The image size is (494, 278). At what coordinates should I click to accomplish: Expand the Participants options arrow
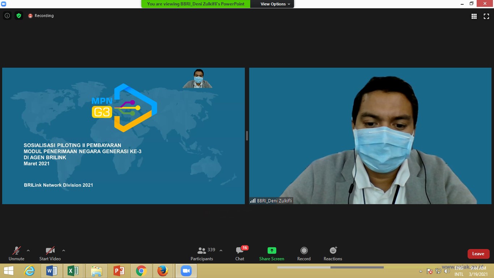point(221,250)
